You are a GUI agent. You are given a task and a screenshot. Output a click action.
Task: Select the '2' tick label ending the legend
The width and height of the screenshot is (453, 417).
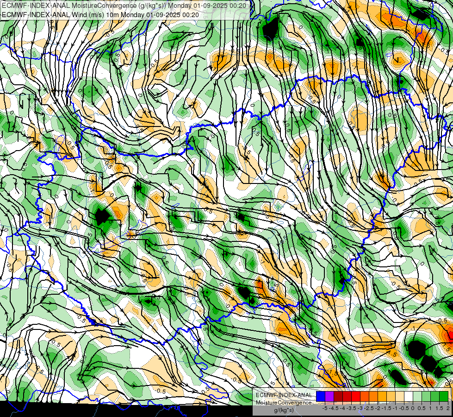(448, 408)
